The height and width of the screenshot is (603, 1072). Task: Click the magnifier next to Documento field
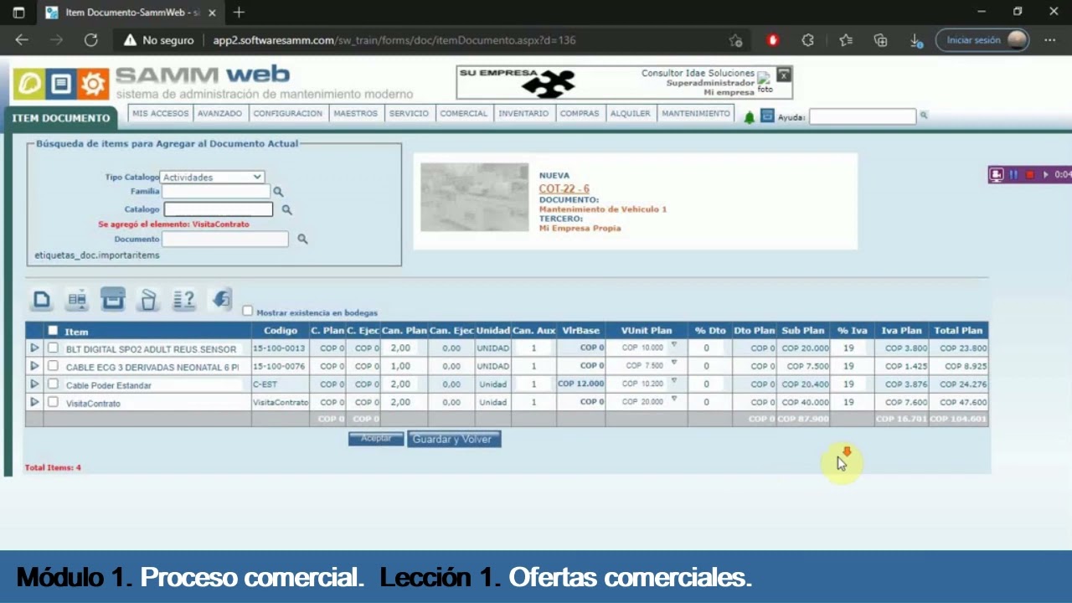pyautogui.click(x=302, y=240)
